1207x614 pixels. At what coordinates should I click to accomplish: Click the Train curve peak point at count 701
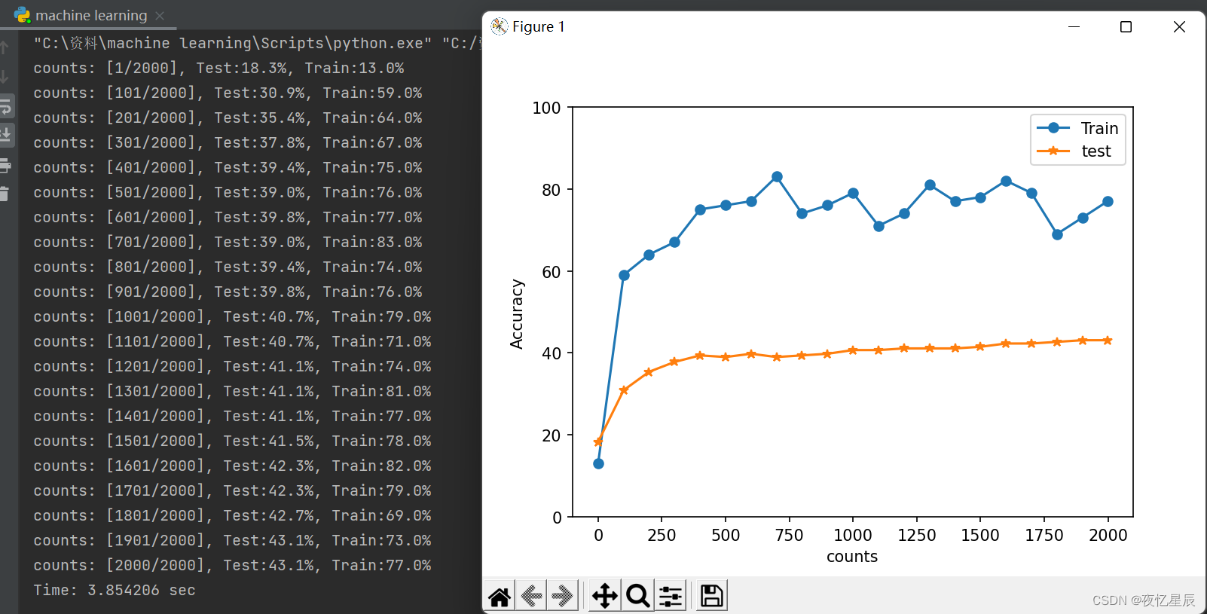[x=777, y=177]
